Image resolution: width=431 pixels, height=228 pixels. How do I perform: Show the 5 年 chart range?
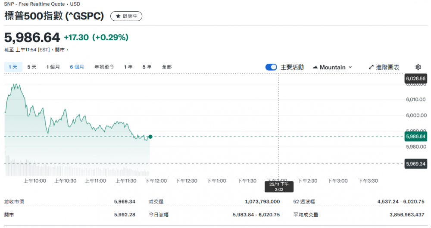click(x=147, y=67)
